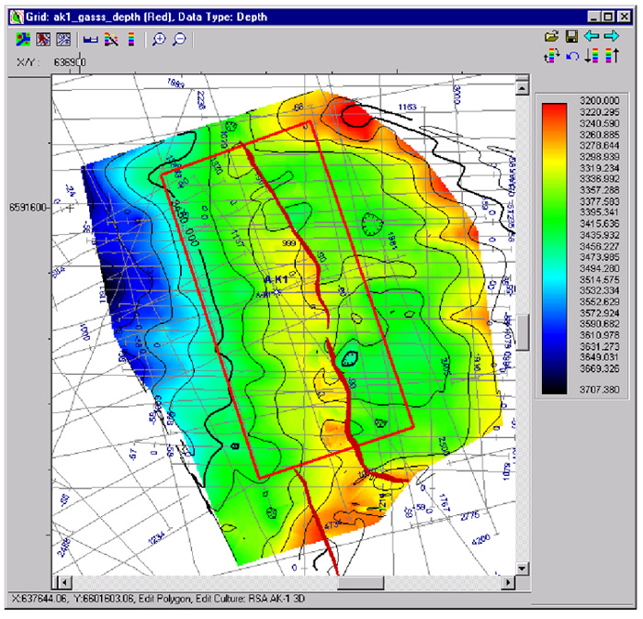
Task: Click the contour lines display icon
Action: [x=63, y=39]
